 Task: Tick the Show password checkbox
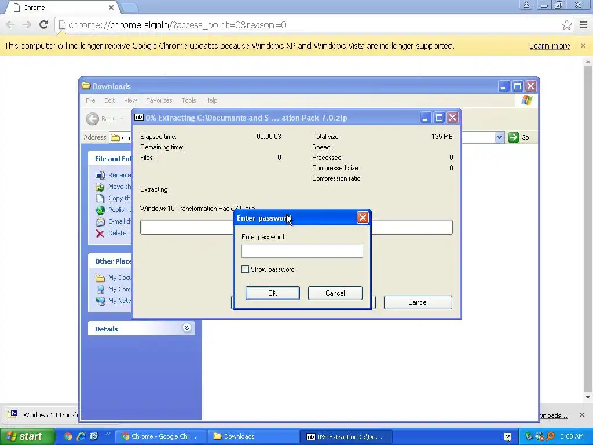point(245,269)
